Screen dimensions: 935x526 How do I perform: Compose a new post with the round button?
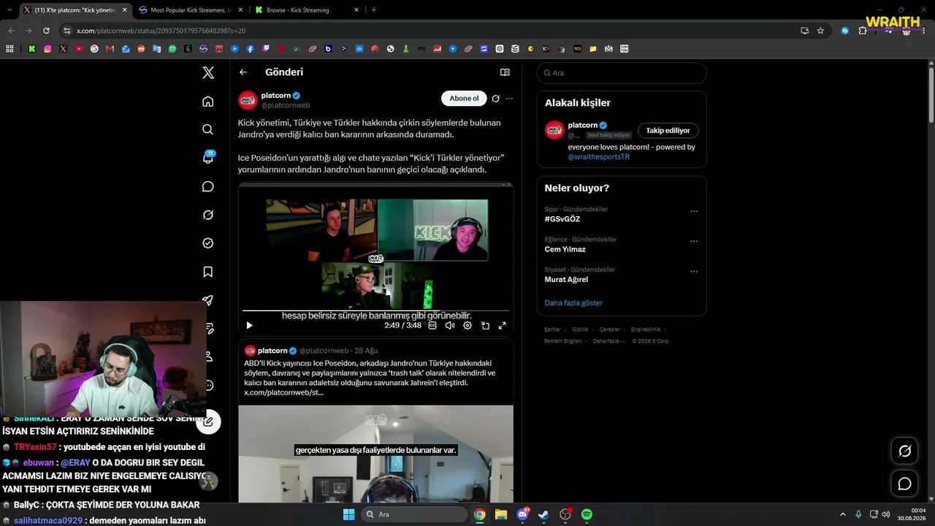point(208,421)
